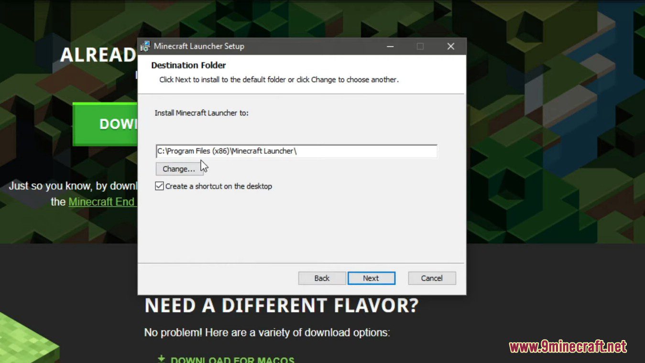Click the Next button
The height and width of the screenshot is (363, 645).
[x=372, y=278]
